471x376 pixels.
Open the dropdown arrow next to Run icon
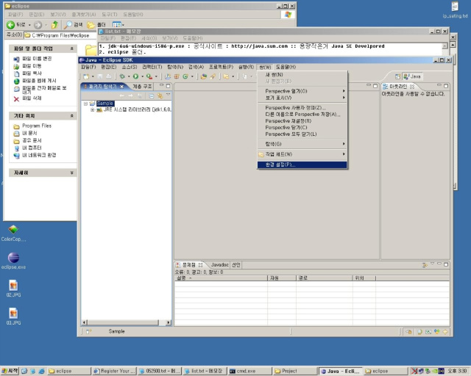click(x=142, y=77)
